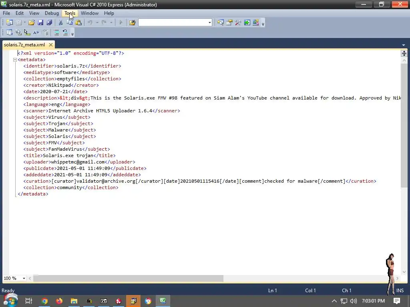
Task: Open the 100 % zoom level dropdown
Action: [24, 278]
